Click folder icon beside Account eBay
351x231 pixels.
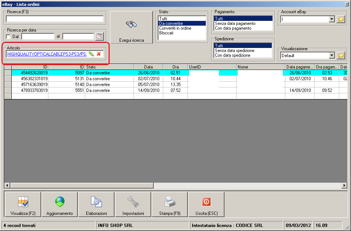point(341,19)
